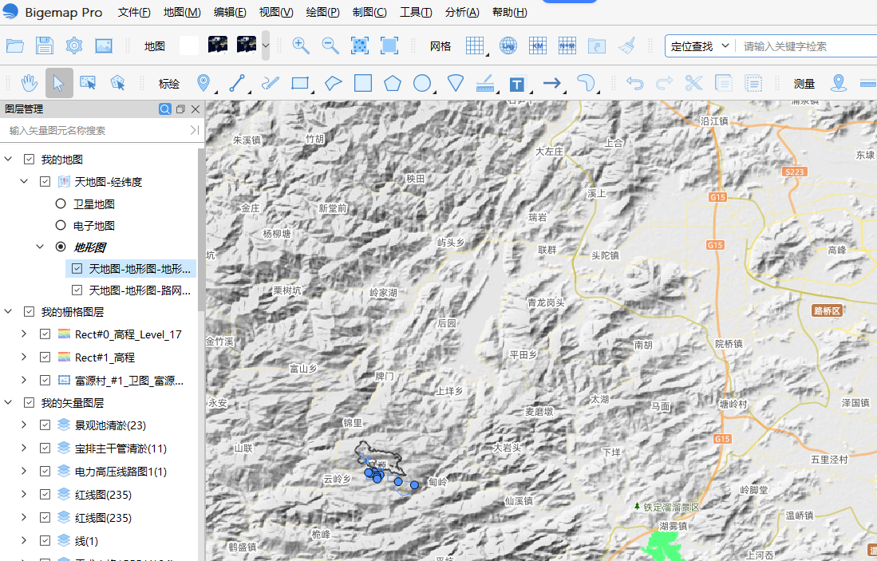Click the zoom out magnifier
Image resolution: width=877 pixels, height=561 pixels.
(x=330, y=45)
